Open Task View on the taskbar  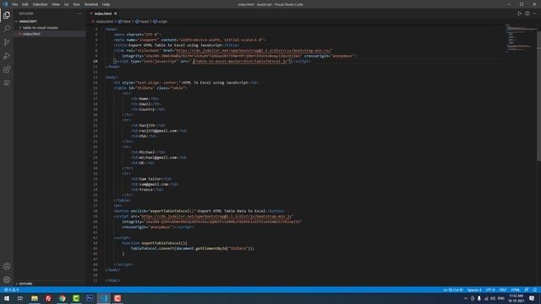(x=20, y=298)
